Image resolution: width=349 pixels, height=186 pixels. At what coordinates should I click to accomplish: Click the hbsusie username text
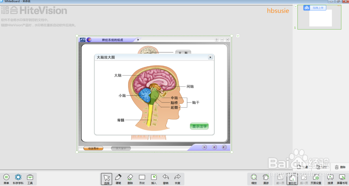tap(278, 11)
